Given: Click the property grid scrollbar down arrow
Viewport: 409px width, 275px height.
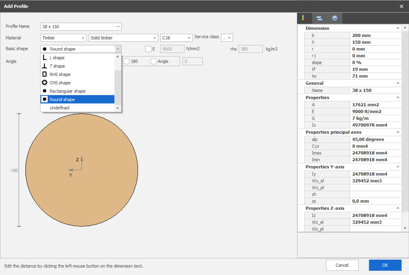Looking at the screenshot, I should pos(405,228).
